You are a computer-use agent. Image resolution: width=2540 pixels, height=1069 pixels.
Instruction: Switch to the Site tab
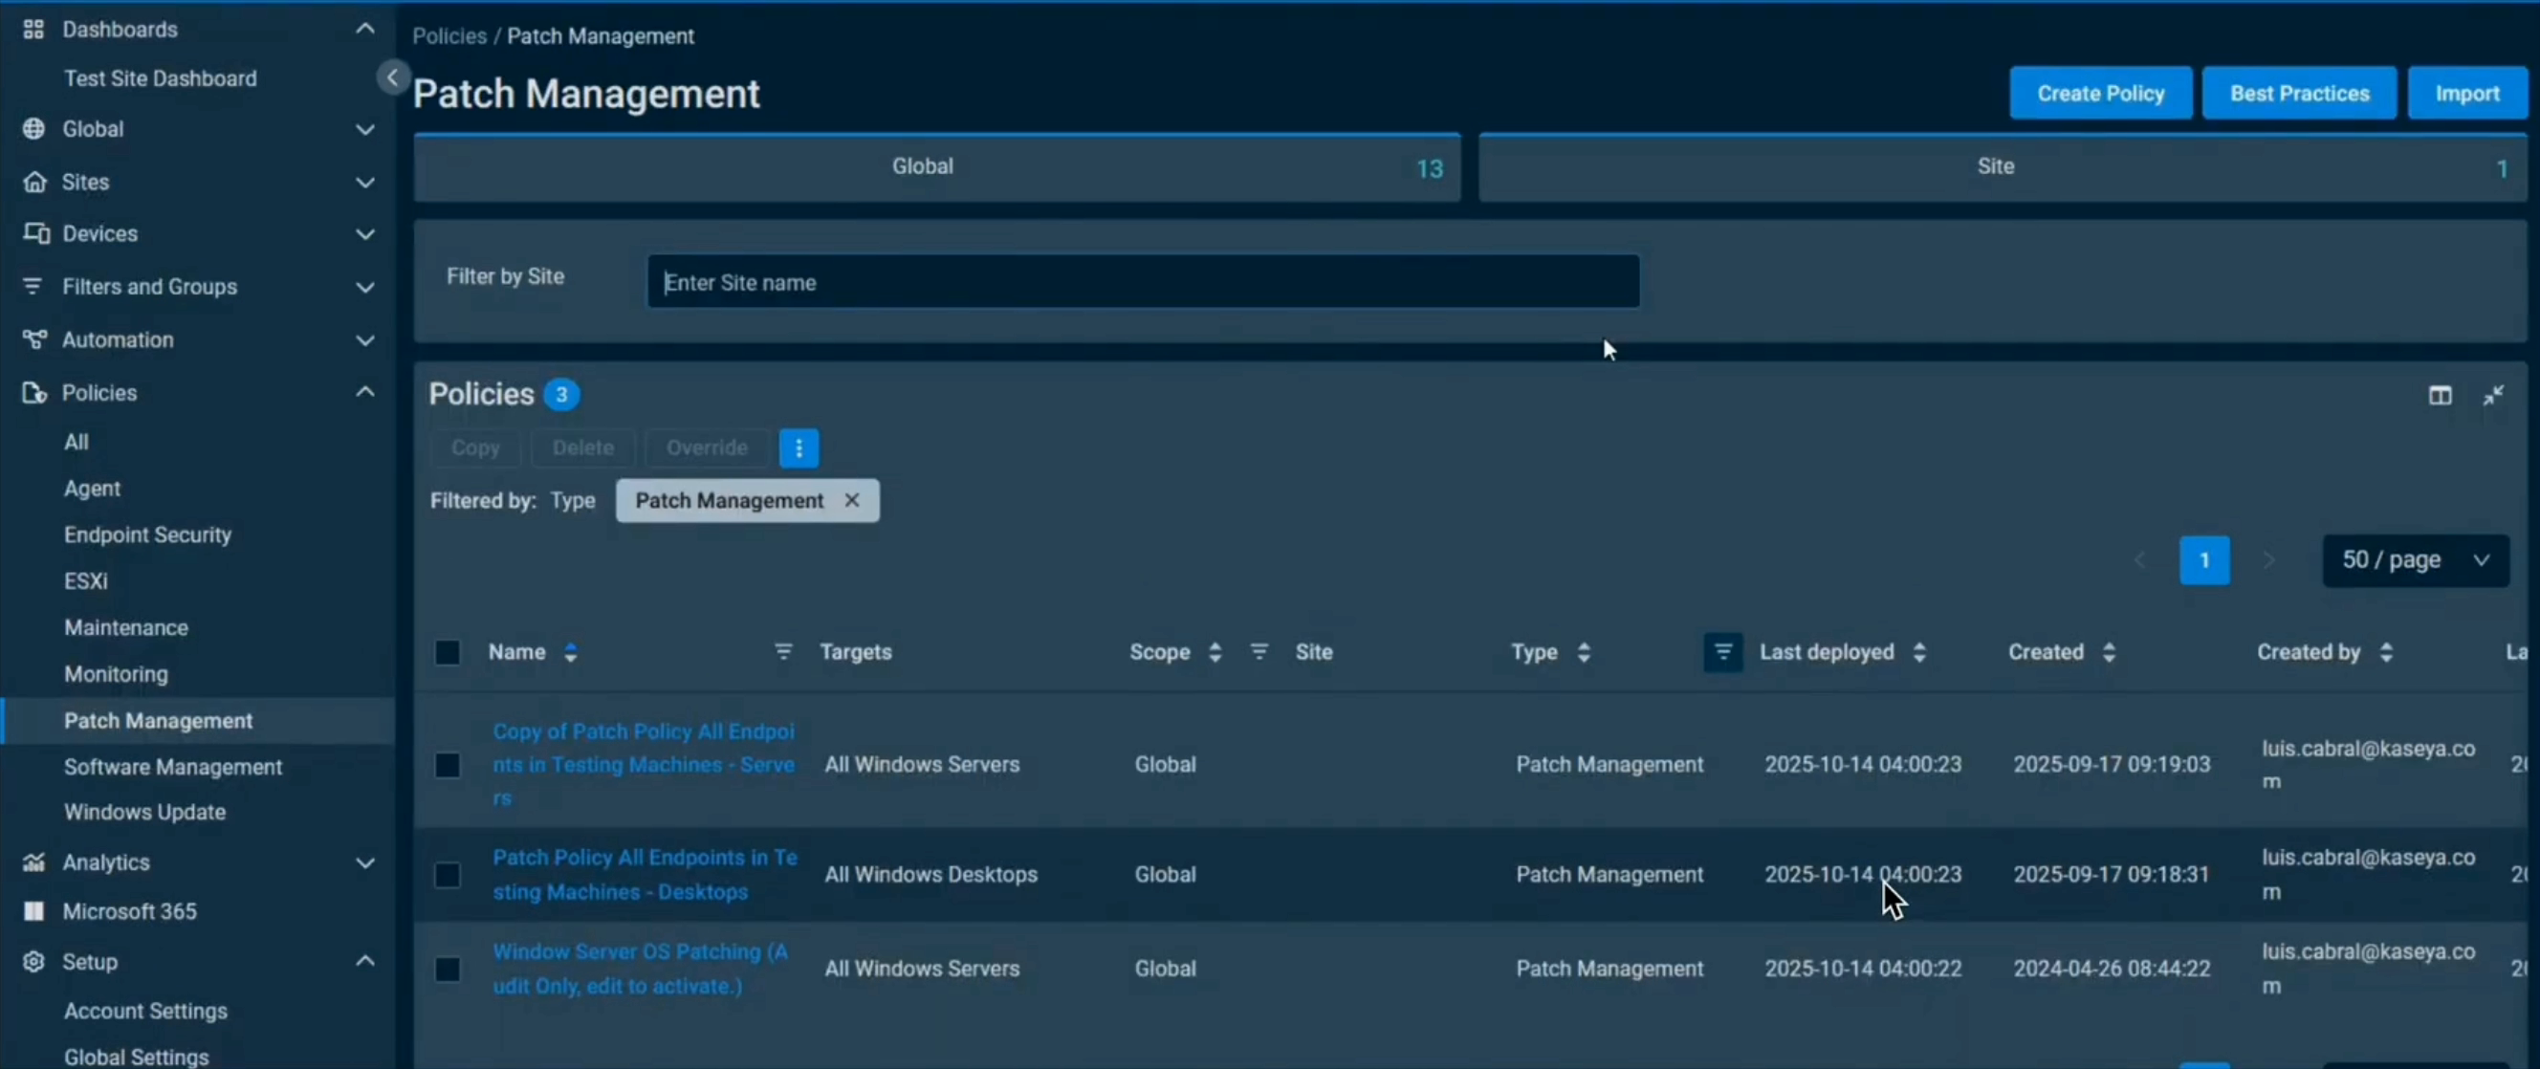pos(1996,165)
